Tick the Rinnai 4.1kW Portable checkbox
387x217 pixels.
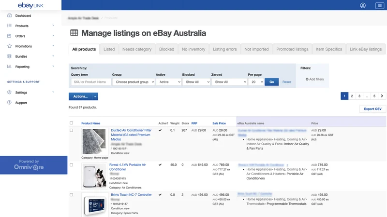click(71, 165)
